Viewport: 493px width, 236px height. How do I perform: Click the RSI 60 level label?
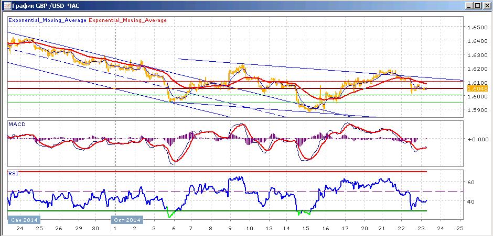pos(471,182)
